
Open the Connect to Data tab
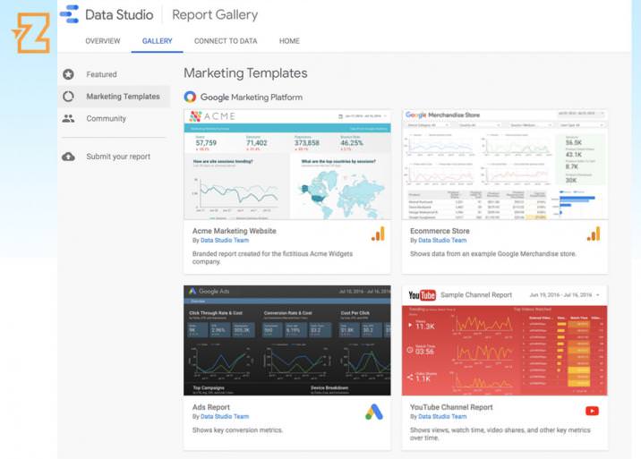(x=226, y=41)
